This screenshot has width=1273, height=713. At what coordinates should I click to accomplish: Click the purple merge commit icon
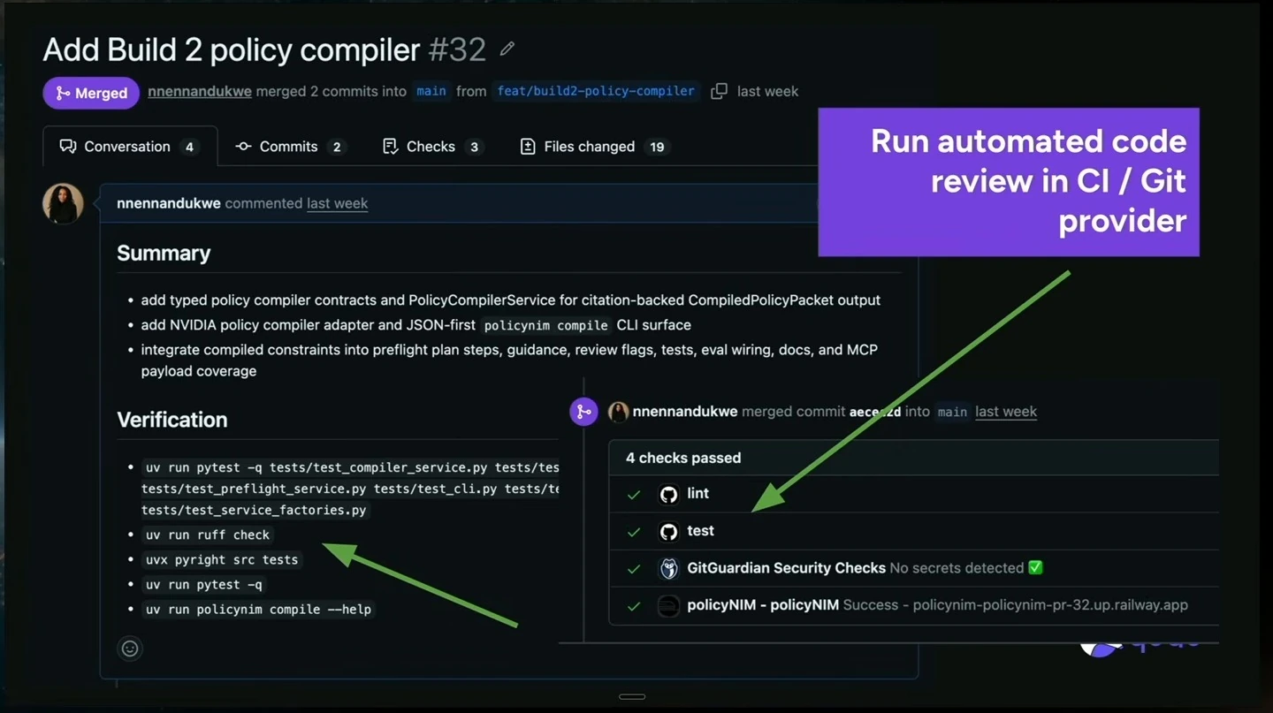coord(583,411)
